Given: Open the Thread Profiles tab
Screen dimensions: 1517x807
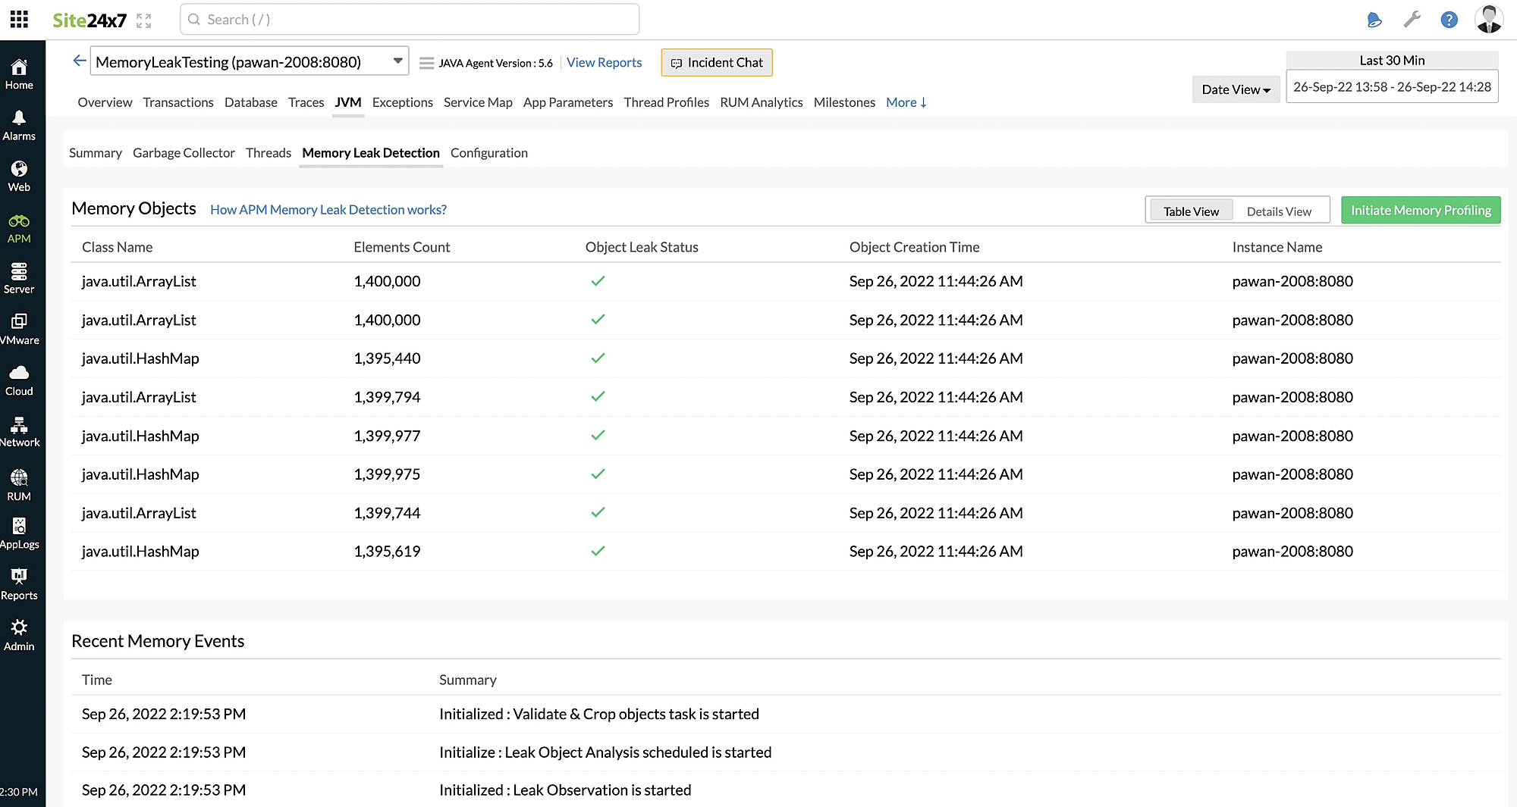Looking at the screenshot, I should [667, 102].
